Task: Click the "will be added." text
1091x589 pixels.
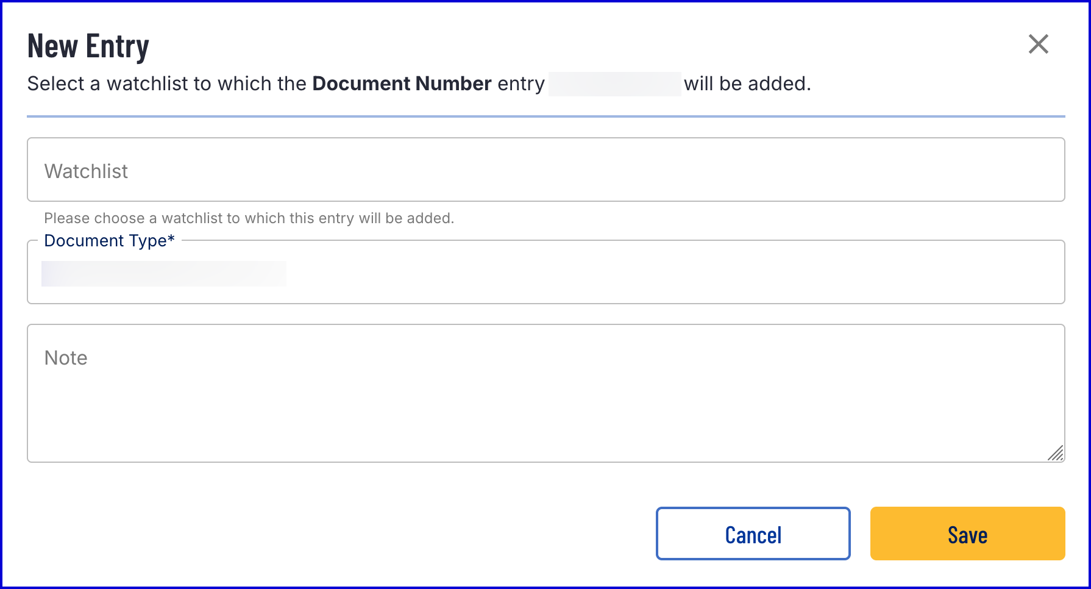Action: pos(747,84)
